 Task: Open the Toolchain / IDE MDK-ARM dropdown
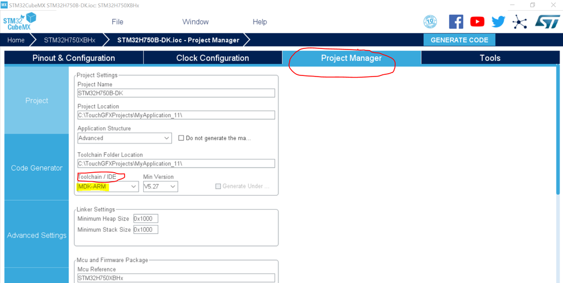point(108,187)
